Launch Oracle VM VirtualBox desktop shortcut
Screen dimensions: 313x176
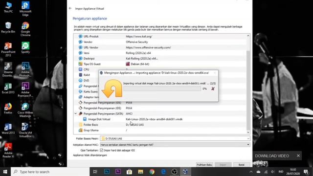(x=25, y=130)
